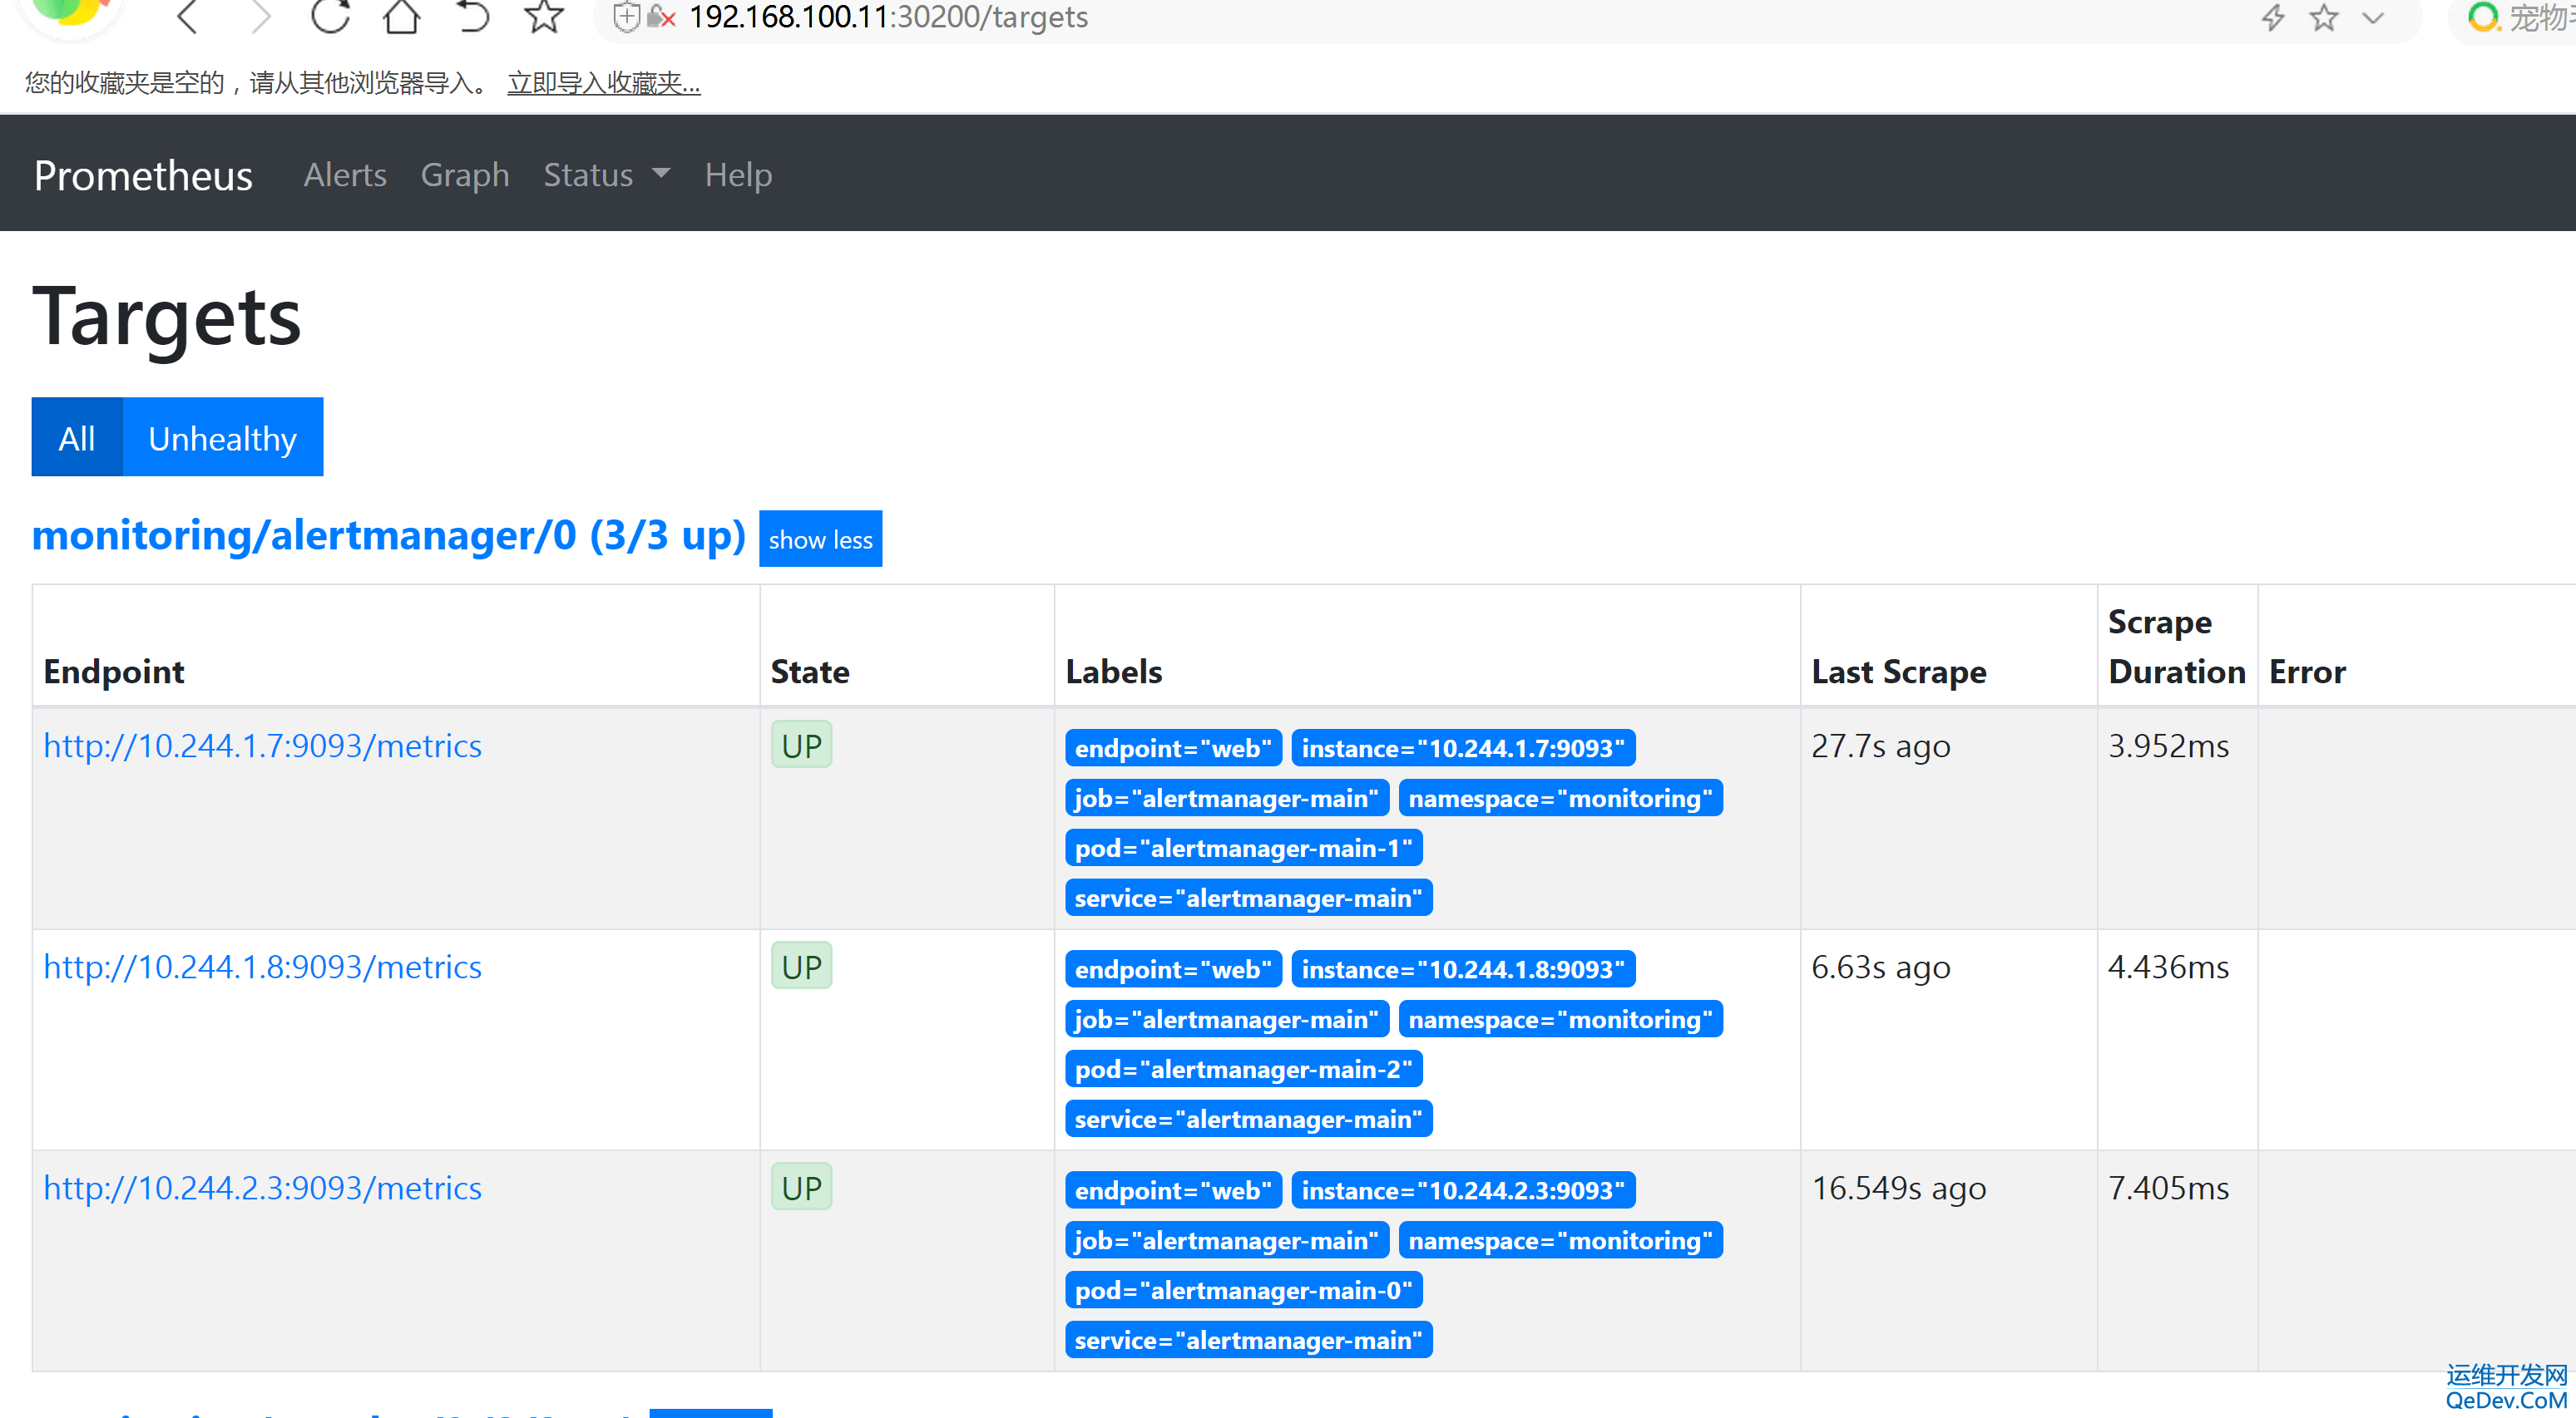The image size is (2576, 1418).
Task: Go to browser home page icon
Action: [x=402, y=17]
